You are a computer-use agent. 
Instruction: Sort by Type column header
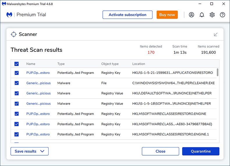click(61, 64)
